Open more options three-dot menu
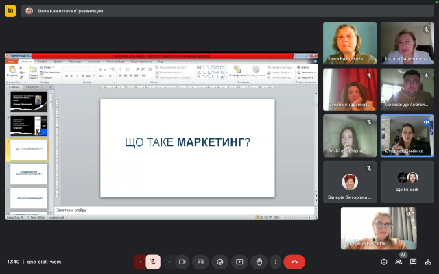439x274 pixels. [275, 261]
